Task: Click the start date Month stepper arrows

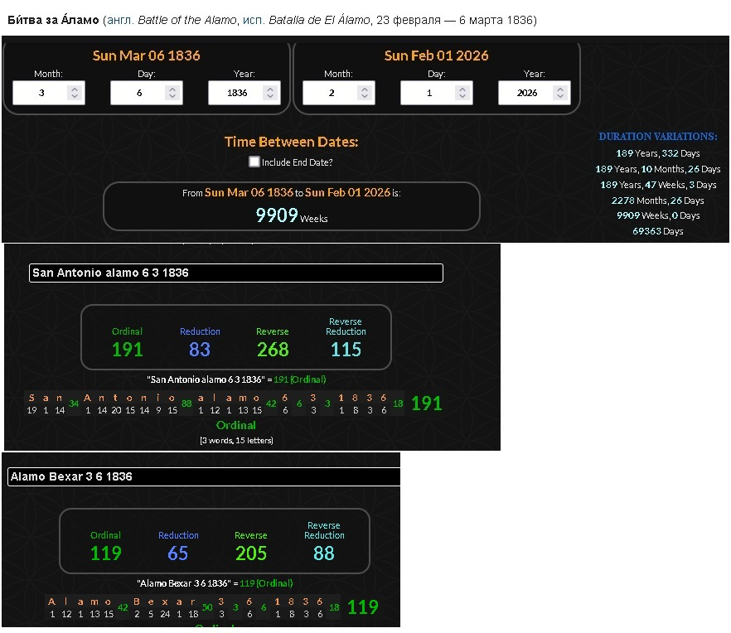Action: pos(74,93)
